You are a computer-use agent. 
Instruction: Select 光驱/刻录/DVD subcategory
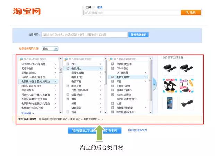click(83, 90)
